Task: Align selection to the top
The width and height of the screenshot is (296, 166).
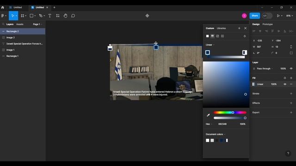Action: click(272, 31)
